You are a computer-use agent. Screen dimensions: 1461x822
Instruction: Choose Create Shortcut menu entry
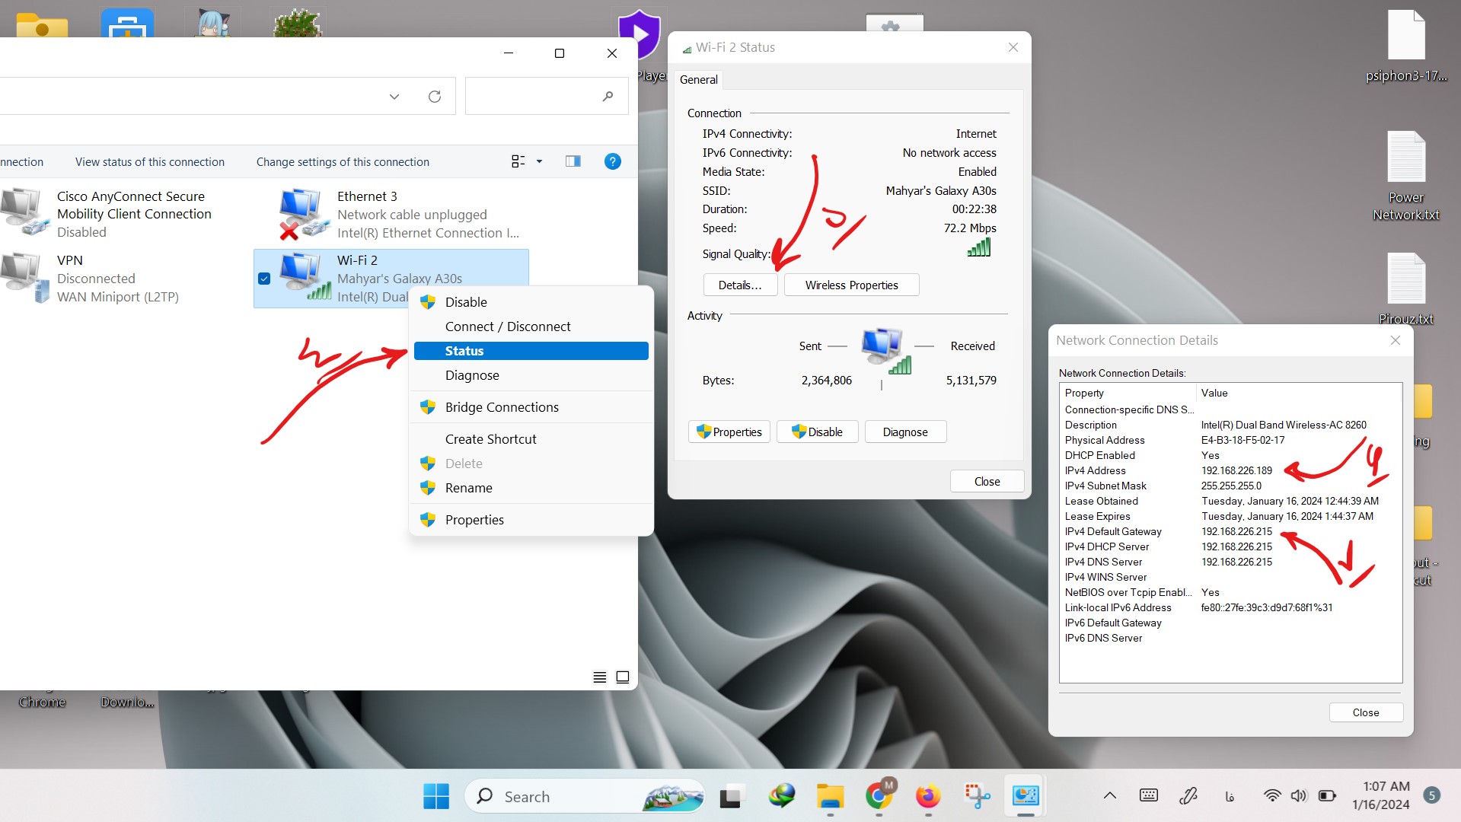click(531, 439)
